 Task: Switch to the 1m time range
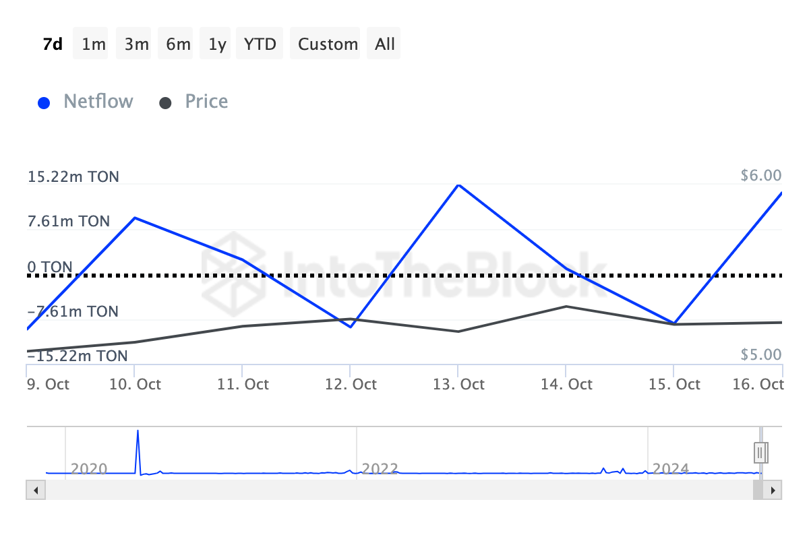click(x=93, y=44)
